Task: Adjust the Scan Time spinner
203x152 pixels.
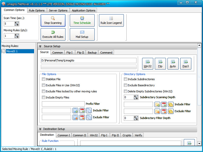Action: 17,24
